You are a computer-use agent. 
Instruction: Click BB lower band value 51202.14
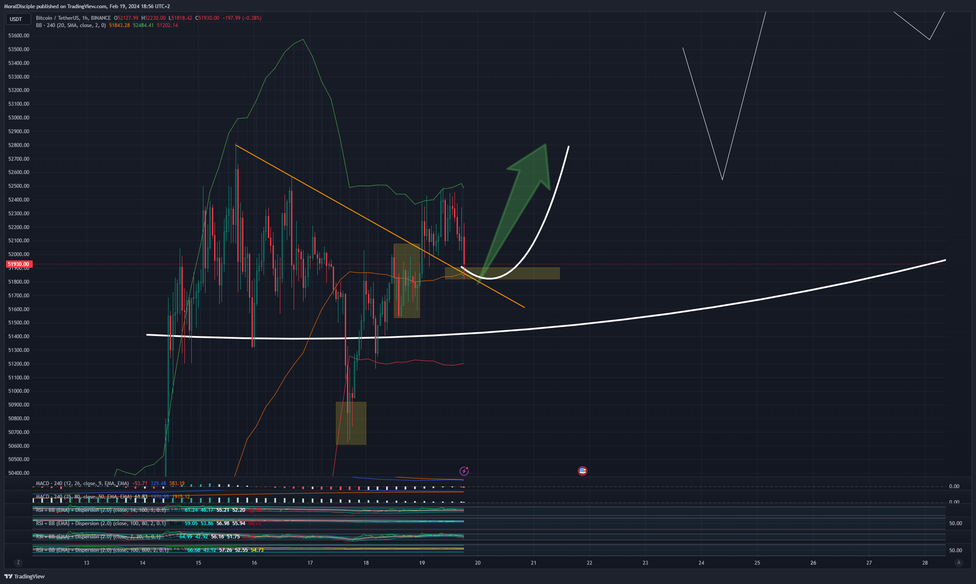point(167,25)
